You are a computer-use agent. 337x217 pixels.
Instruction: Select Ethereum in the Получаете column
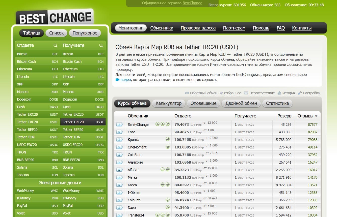point(83,69)
